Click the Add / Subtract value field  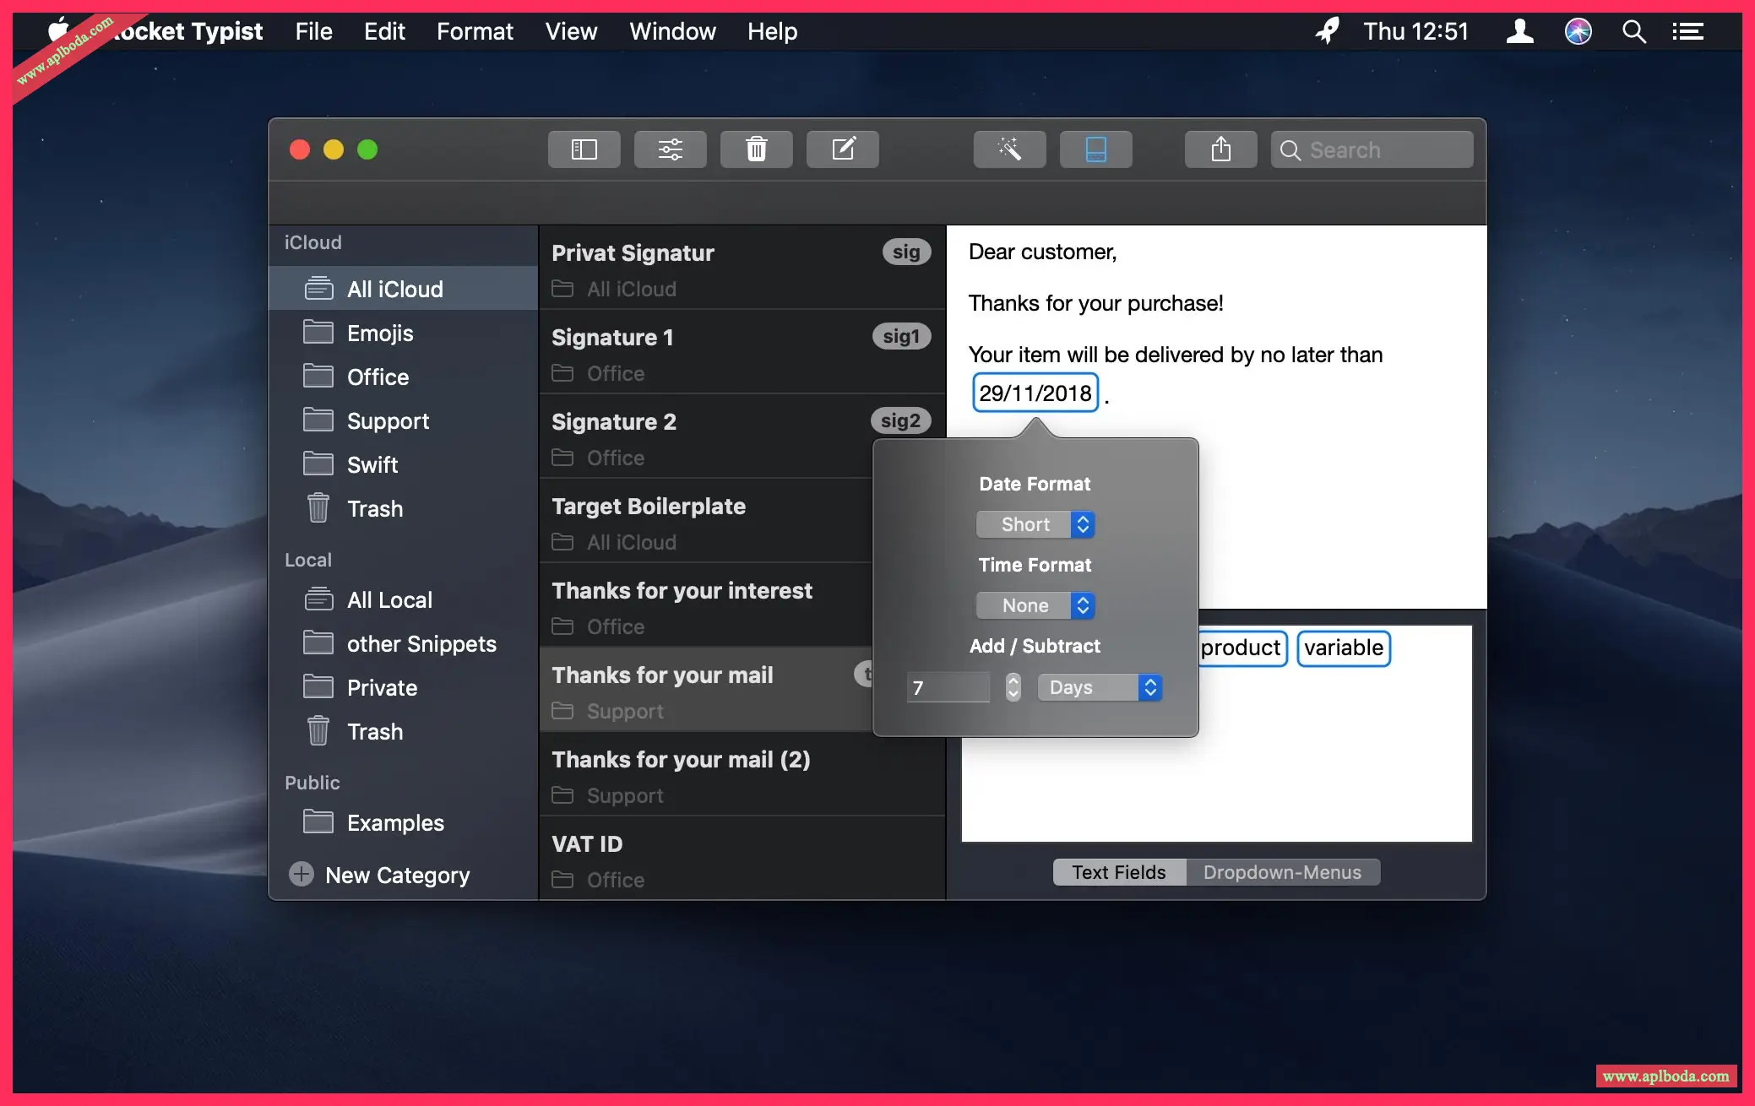(x=948, y=687)
